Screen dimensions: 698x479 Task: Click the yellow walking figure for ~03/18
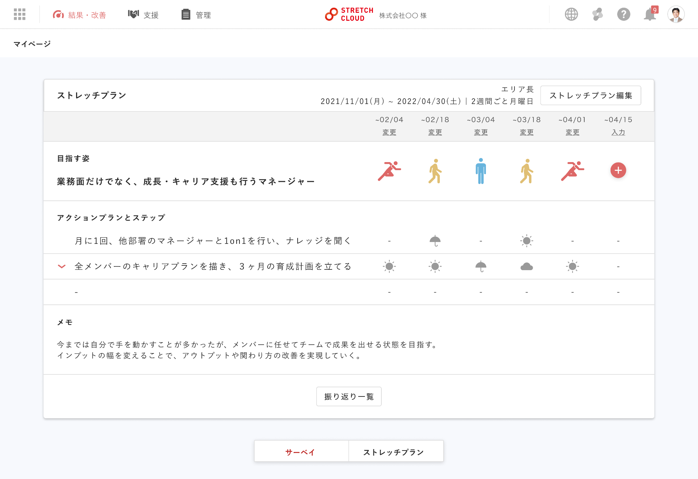(527, 171)
